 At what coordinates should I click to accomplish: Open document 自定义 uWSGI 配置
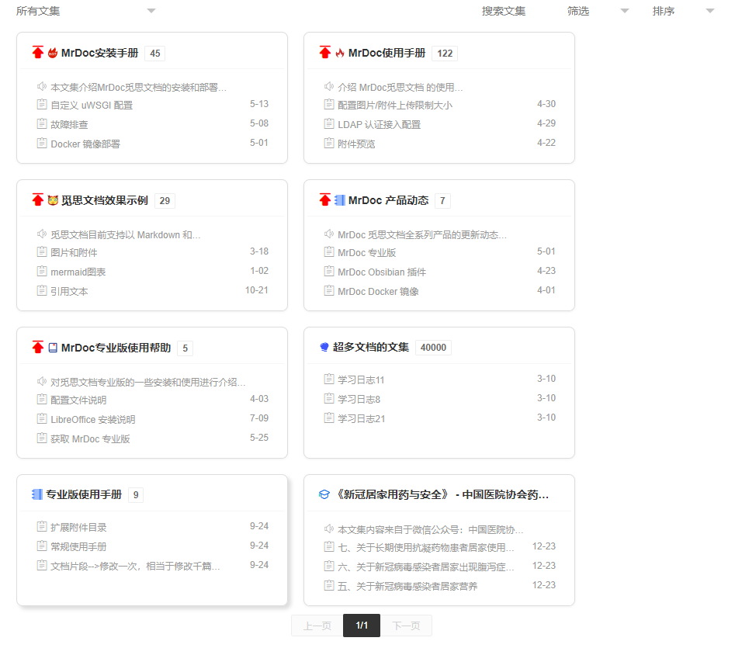[92, 105]
